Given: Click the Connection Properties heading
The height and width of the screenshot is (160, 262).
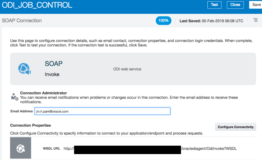Looking at the screenshot, I should (31, 125).
